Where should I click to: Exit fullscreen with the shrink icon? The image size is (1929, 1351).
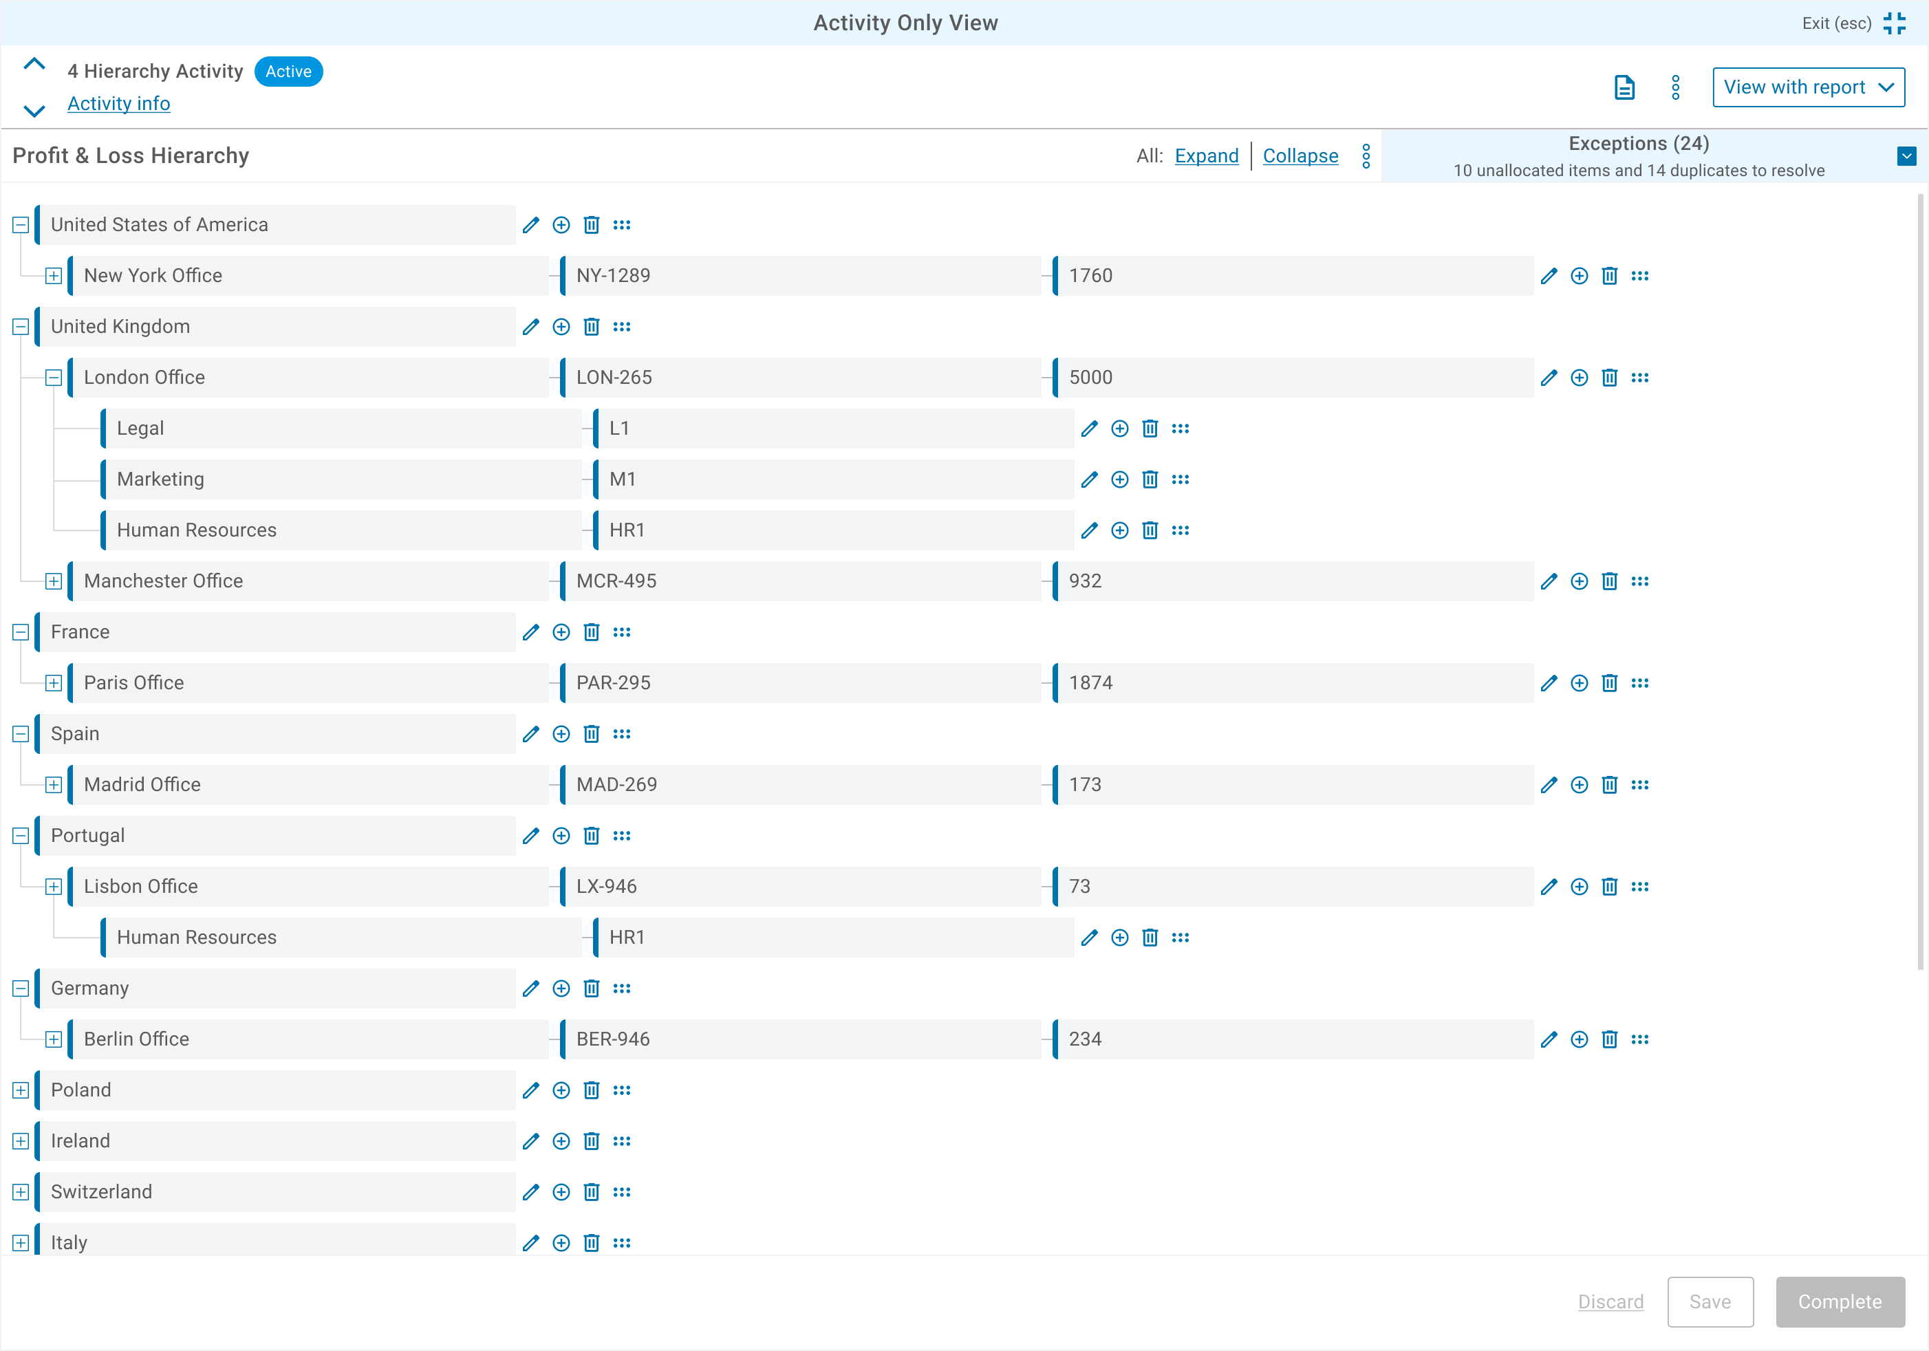click(x=1895, y=23)
